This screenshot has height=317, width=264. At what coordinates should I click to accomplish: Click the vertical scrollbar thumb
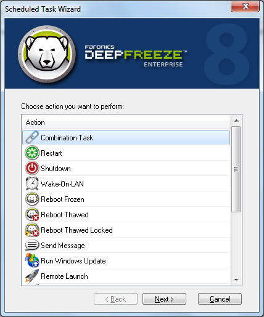pos(236,169)
